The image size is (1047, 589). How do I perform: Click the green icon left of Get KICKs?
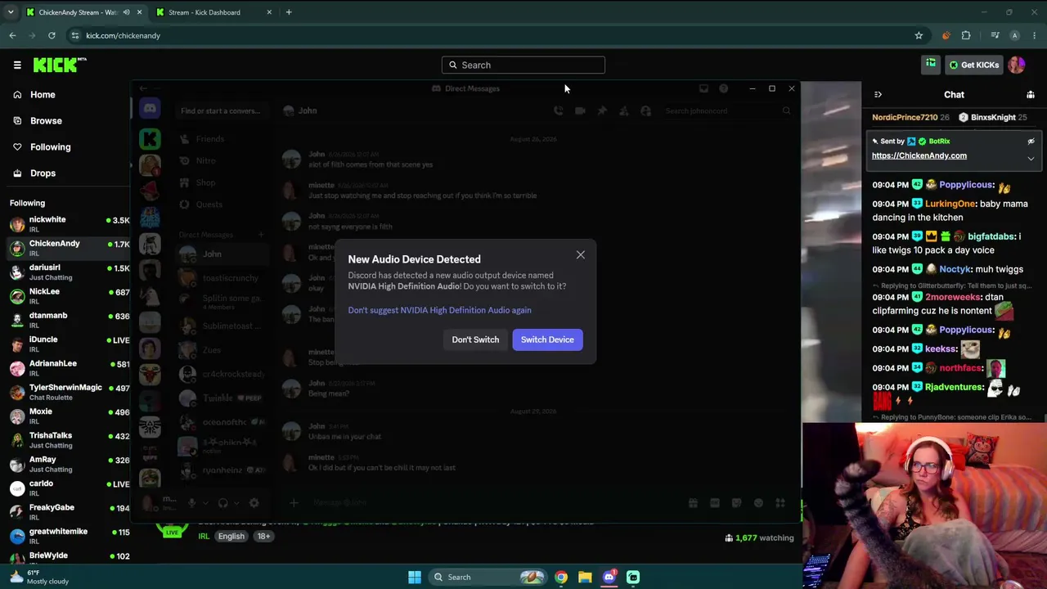point(931,65)
